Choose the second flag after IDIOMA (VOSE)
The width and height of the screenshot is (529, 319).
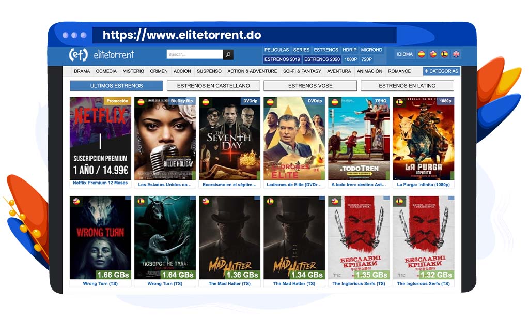[433, 54]
